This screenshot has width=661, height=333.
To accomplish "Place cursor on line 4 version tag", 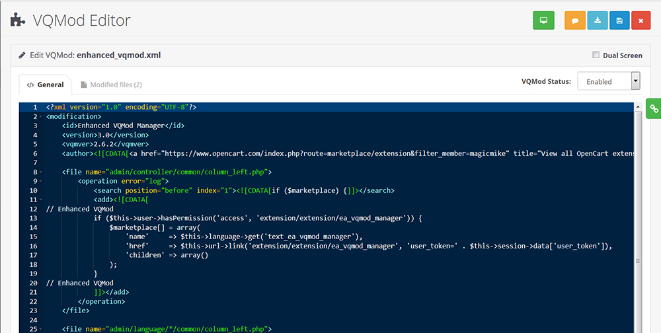I will pyautogui.click(x=105, y=135).
